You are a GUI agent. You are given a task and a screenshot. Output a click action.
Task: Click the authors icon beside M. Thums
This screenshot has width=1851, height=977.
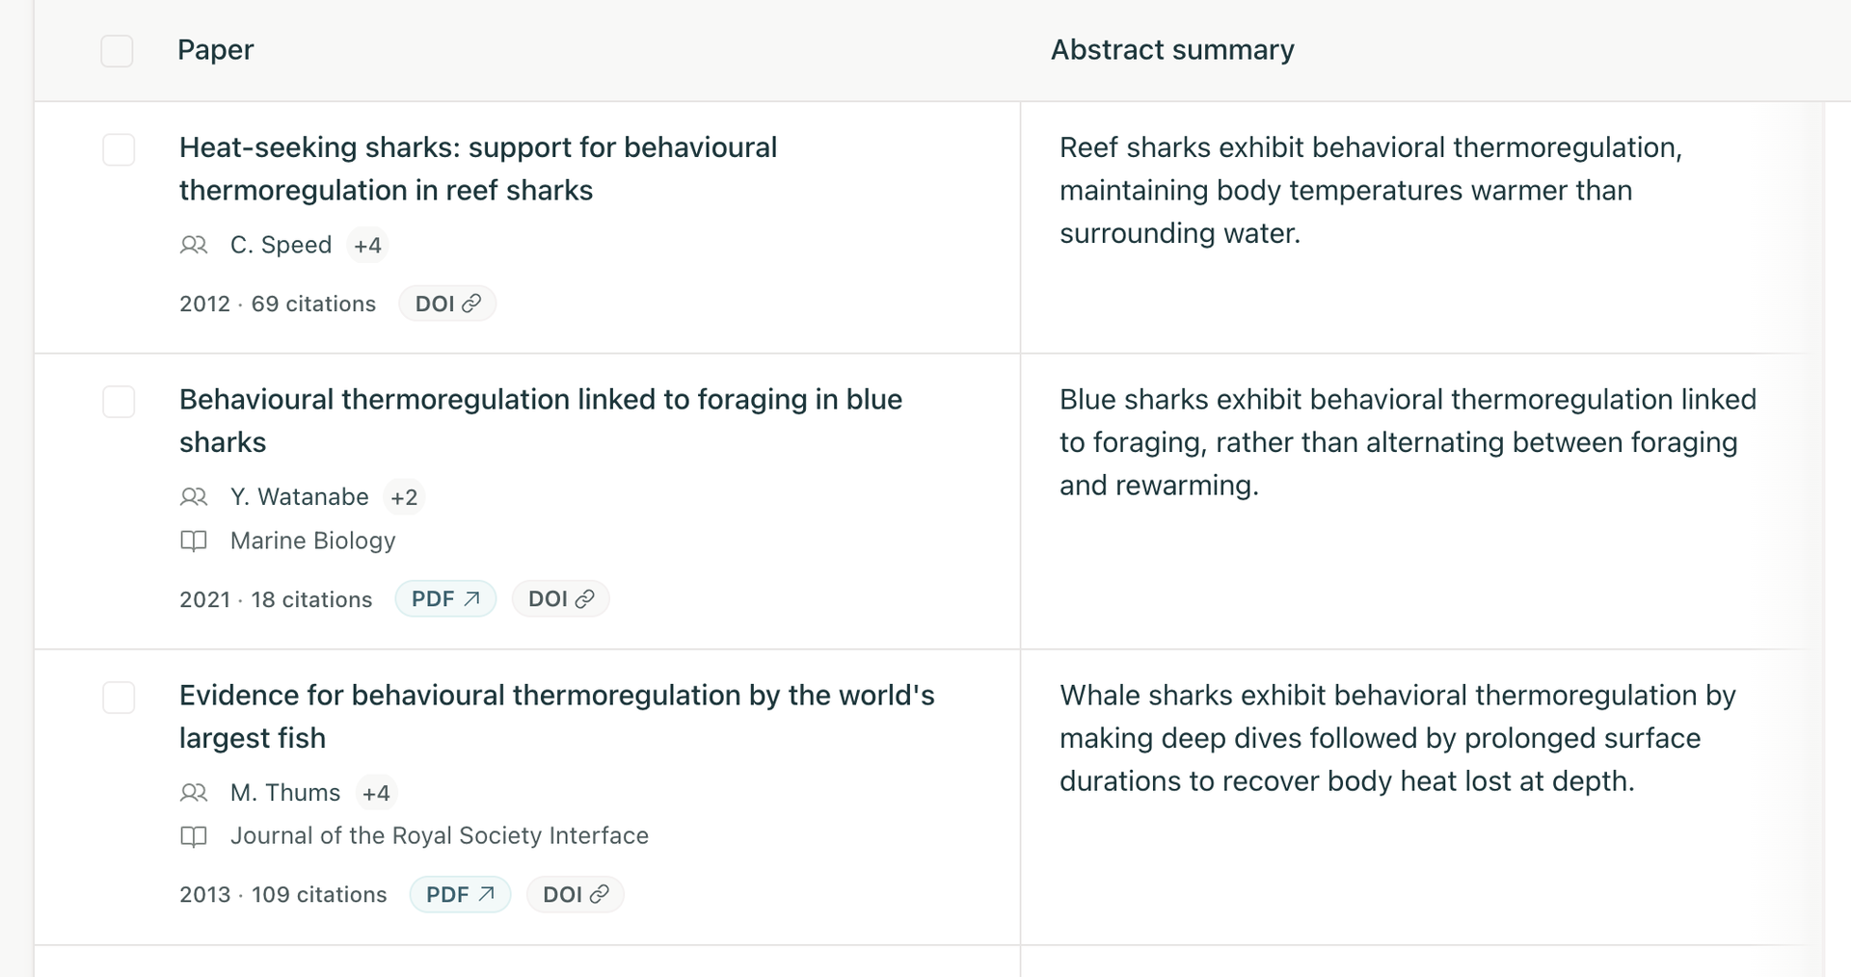pyautogui.click(x=194, y=793)
